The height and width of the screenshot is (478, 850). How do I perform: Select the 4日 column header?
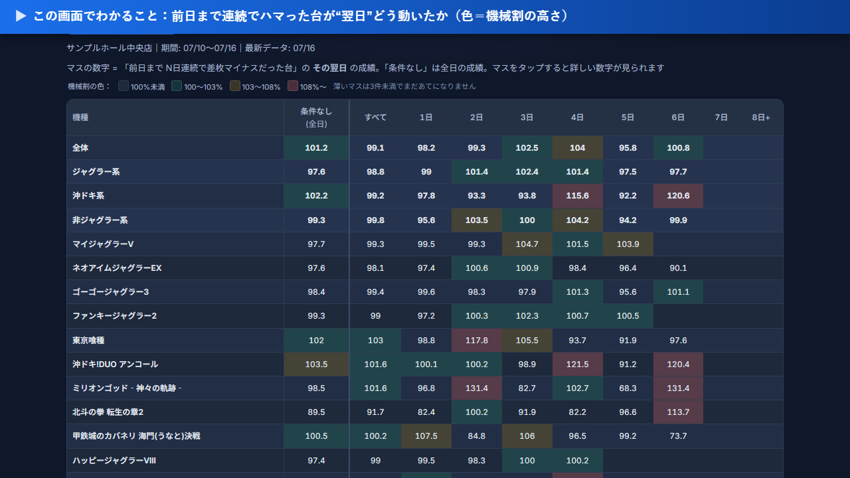[578, 118]
